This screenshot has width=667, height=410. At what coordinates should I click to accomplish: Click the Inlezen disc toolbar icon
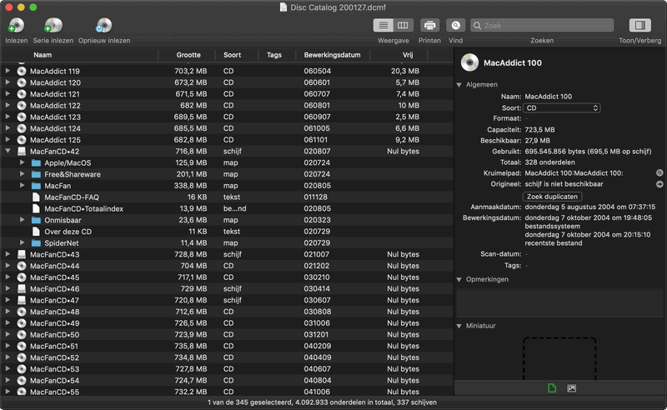coord(17,26)
